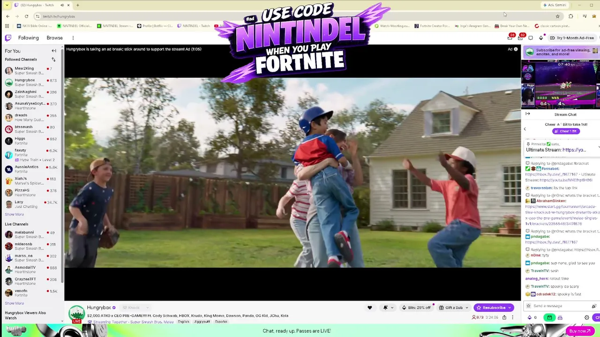This screenshot has height=337, width=600.
Task: Show More live channels
Action: pyautogui.click(x=14, y=303)
